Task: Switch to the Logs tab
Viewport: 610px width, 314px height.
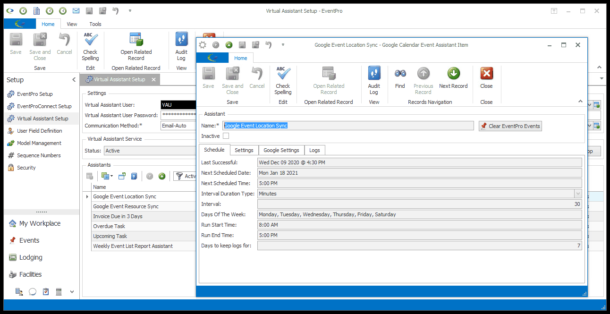Action: (314, 150)
